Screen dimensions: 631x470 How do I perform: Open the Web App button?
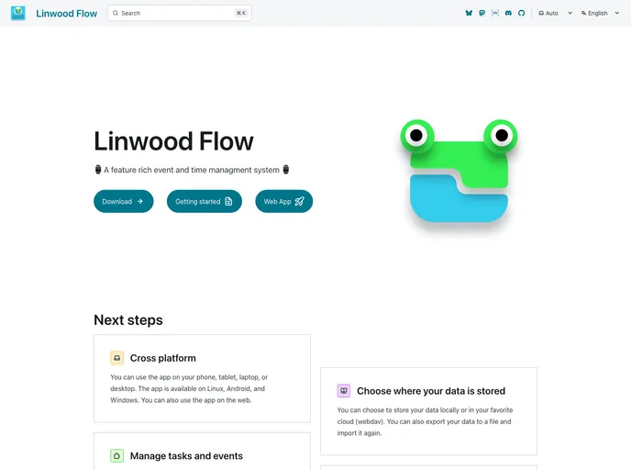284,201
